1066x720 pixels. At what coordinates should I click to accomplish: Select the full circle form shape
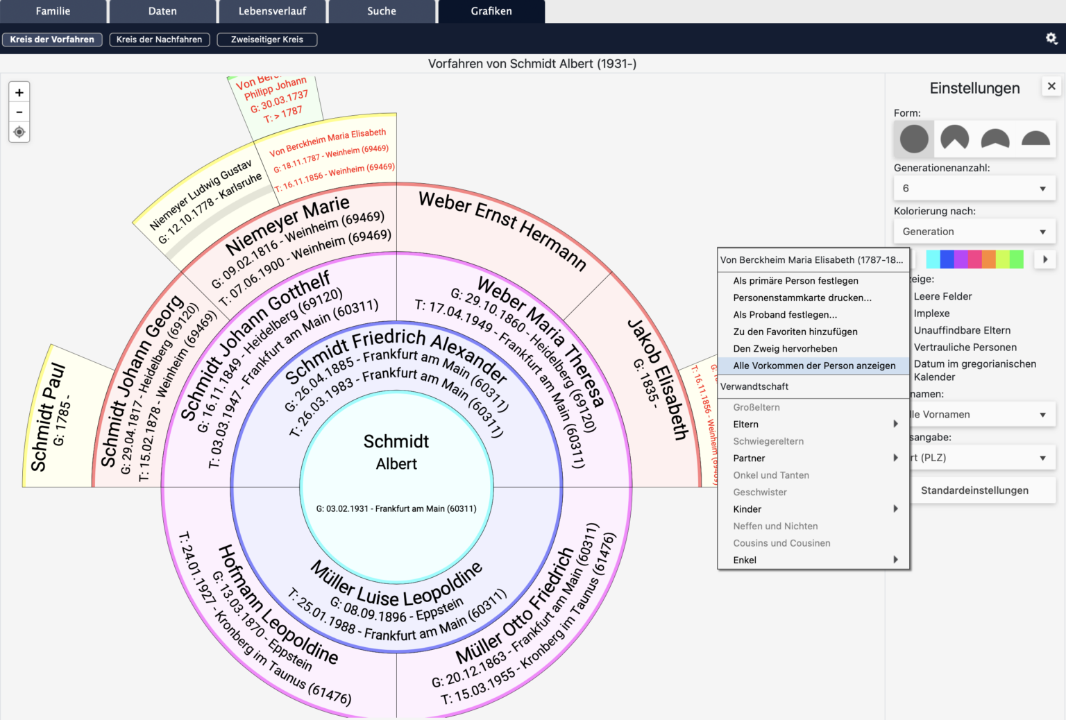[913, 138]
